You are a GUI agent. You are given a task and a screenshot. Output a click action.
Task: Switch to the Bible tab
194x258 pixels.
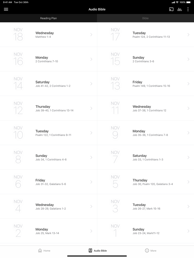click(x=145, y=18)
